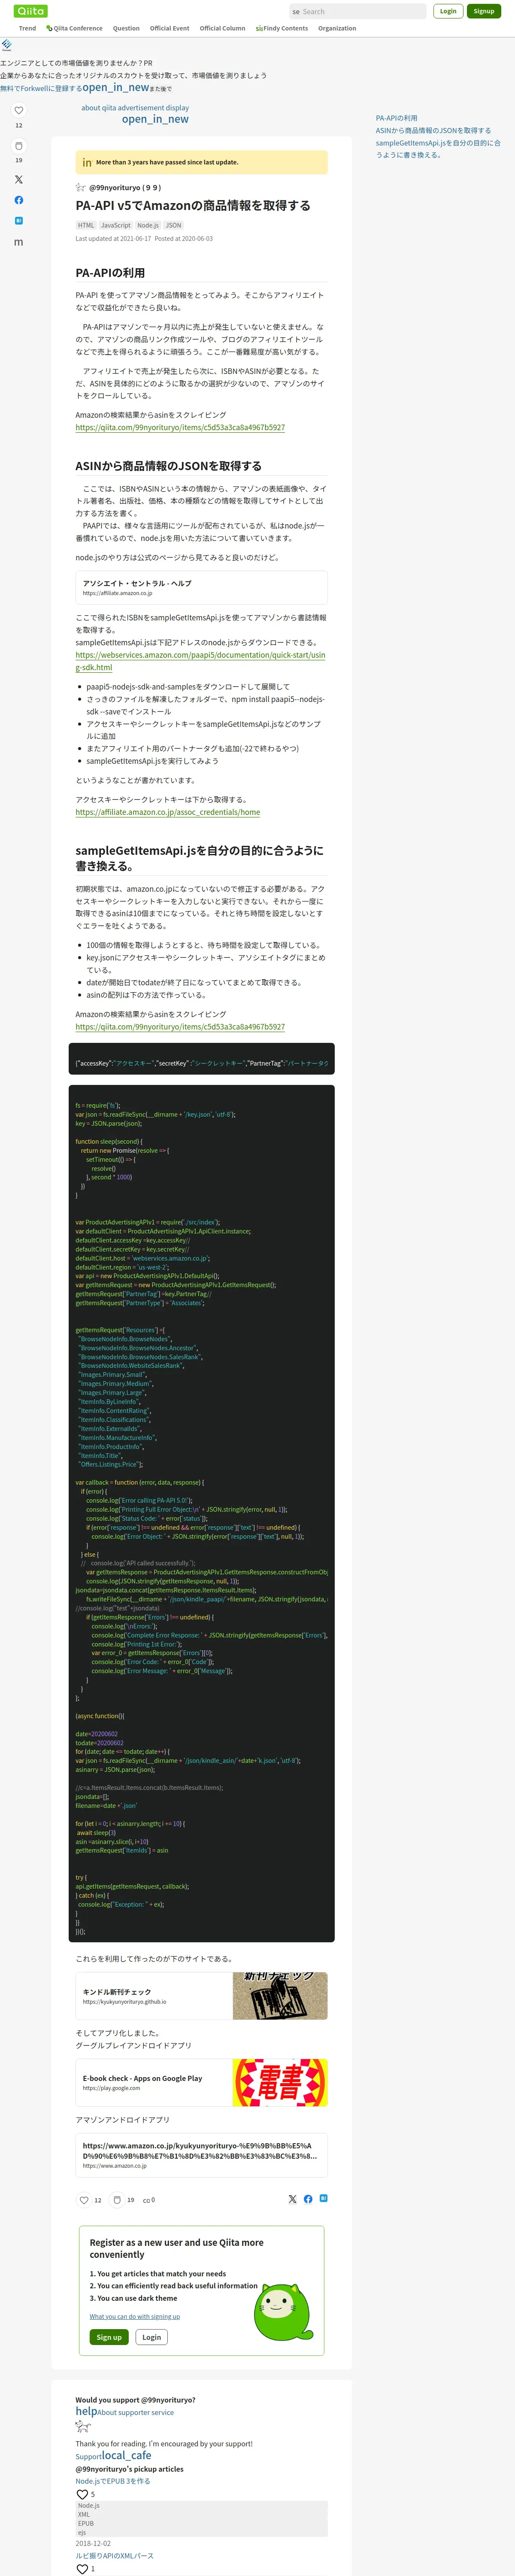515x2576 pixels.
Task: Open the Organization tab
Action: (337, 28)
